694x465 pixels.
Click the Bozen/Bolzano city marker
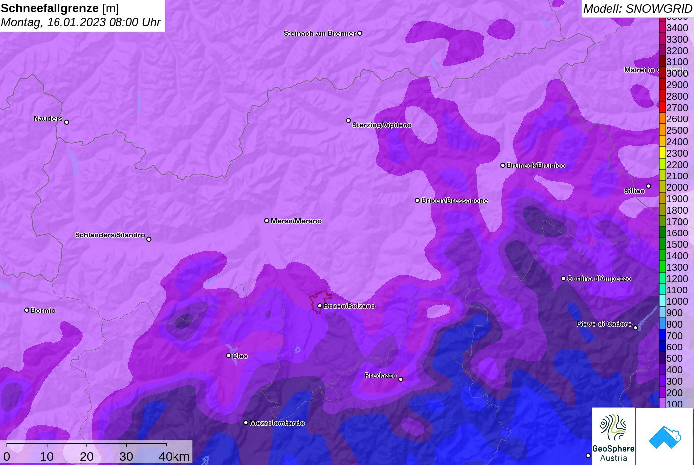click(x=320, y=306)
